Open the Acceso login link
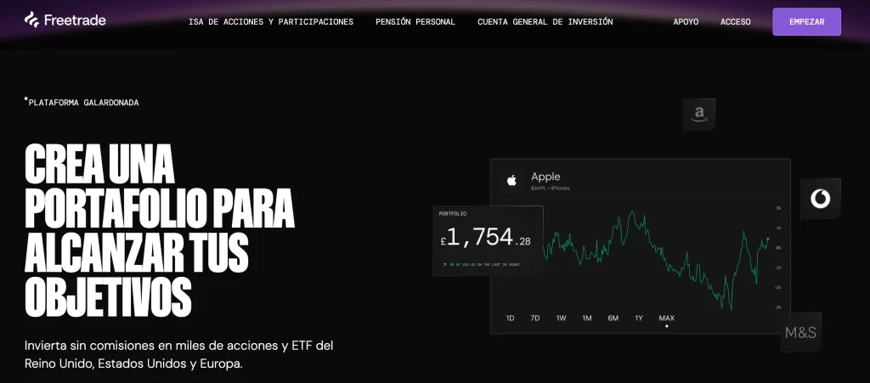Screen dimensions: 870x383 (x=735, y=22)
